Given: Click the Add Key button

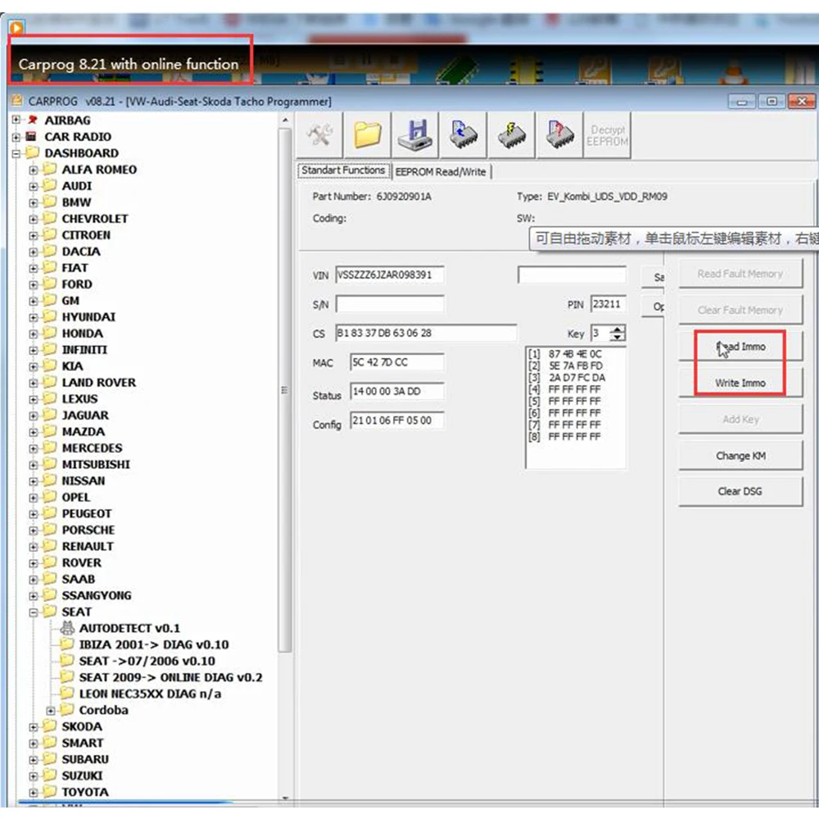Looking at the screenshot, I should coord(740,419).
